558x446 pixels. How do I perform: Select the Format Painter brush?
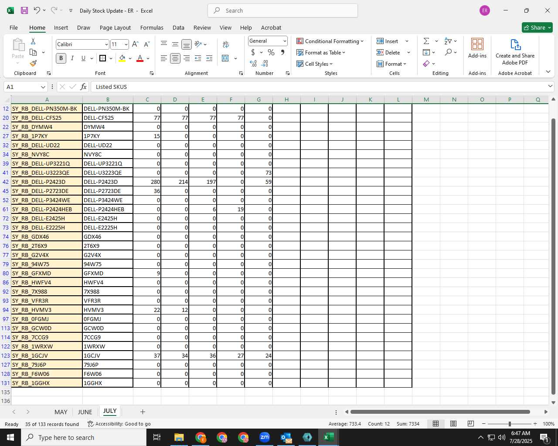33,64
